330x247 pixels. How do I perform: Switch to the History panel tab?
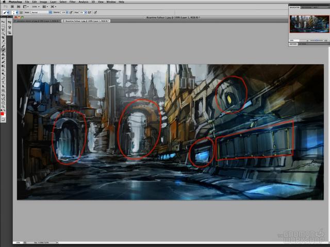pyautogui.click(x=293, y=44)
